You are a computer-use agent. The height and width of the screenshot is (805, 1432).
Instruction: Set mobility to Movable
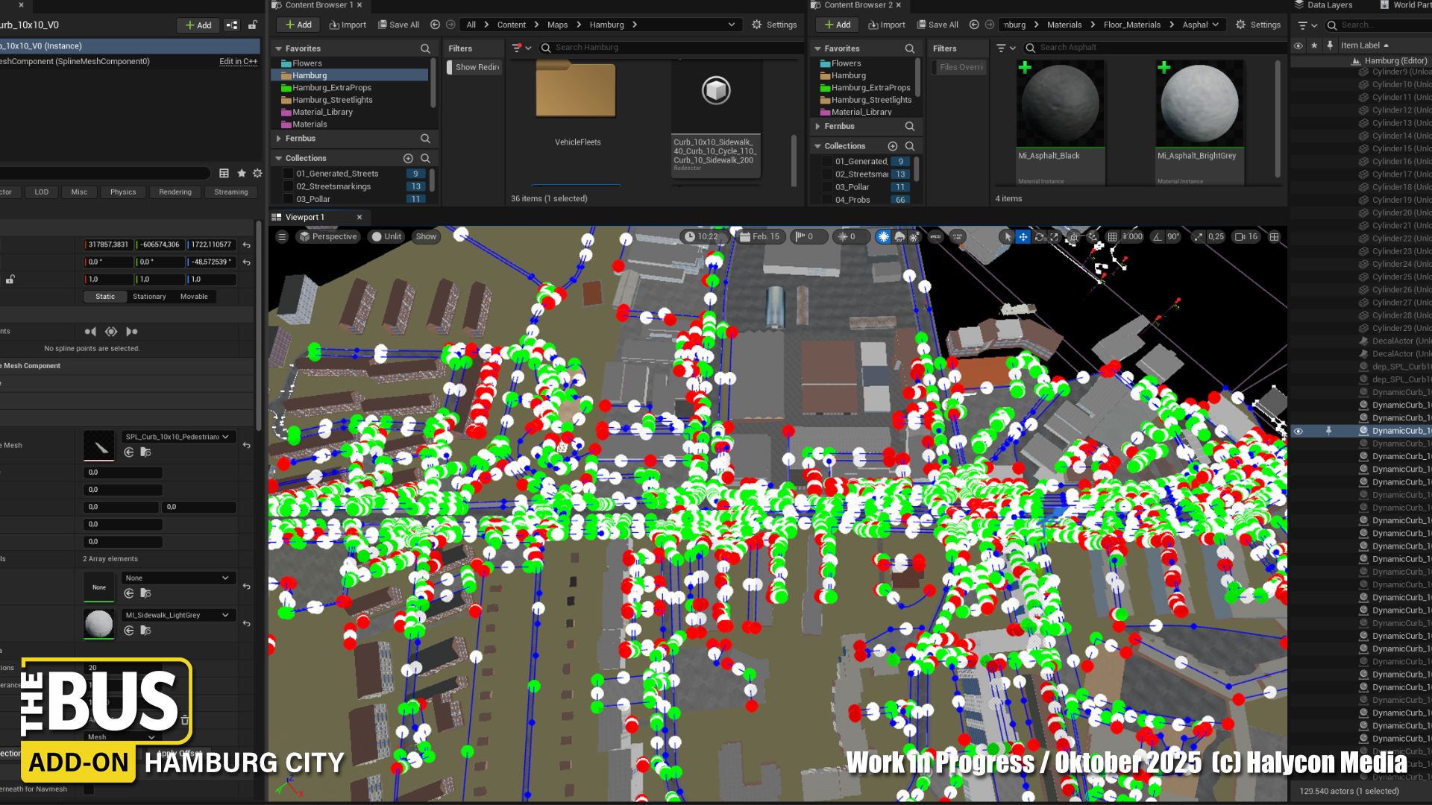(194, 297)
